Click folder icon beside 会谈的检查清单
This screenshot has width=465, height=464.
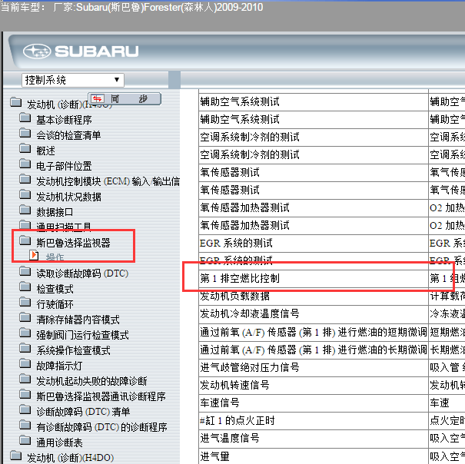point(25,133)
